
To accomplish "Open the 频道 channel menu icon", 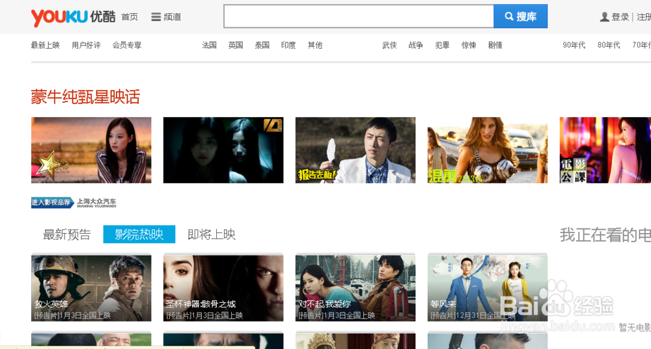I will click(156, 17).
